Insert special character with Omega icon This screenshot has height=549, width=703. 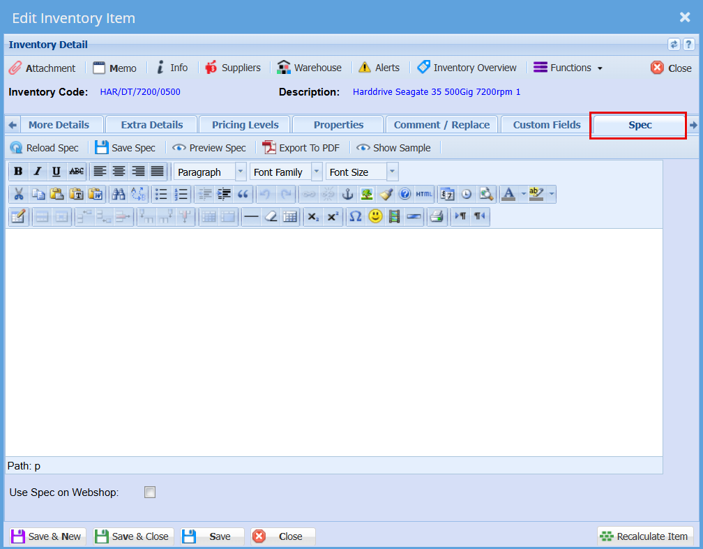coord(356,217)
